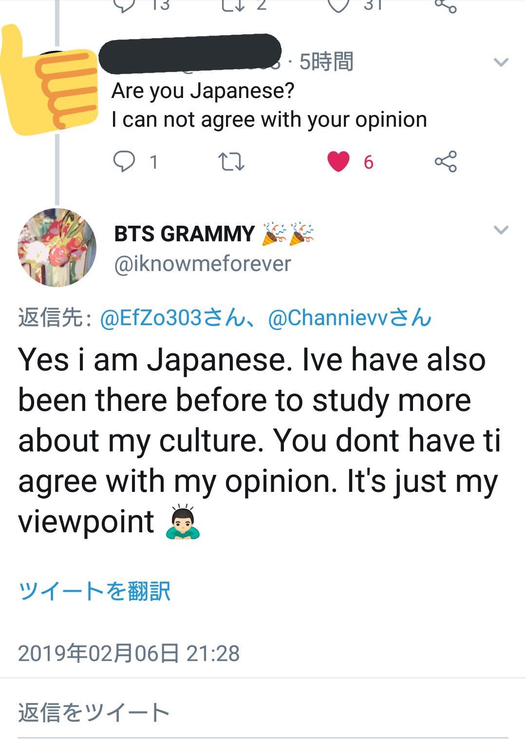Expand the BTS GRAMMY tweet options chevron

(x=501, y=230)
